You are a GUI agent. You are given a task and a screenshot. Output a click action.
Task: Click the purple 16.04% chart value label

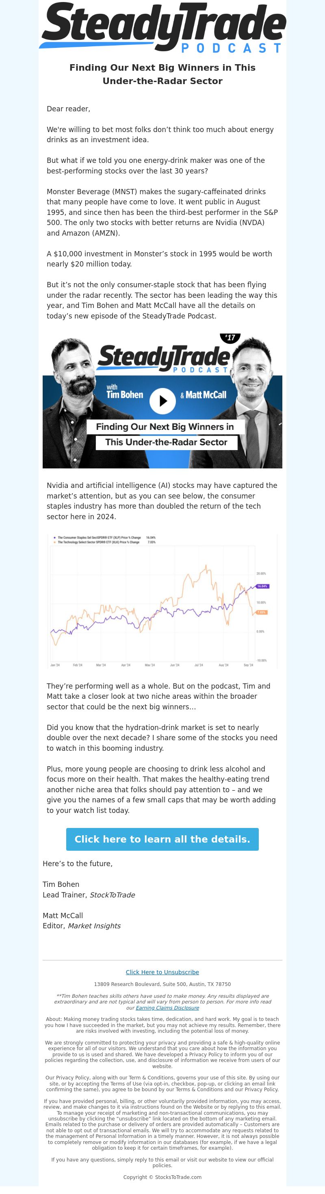pyautogui.click(x=262, y=586)
